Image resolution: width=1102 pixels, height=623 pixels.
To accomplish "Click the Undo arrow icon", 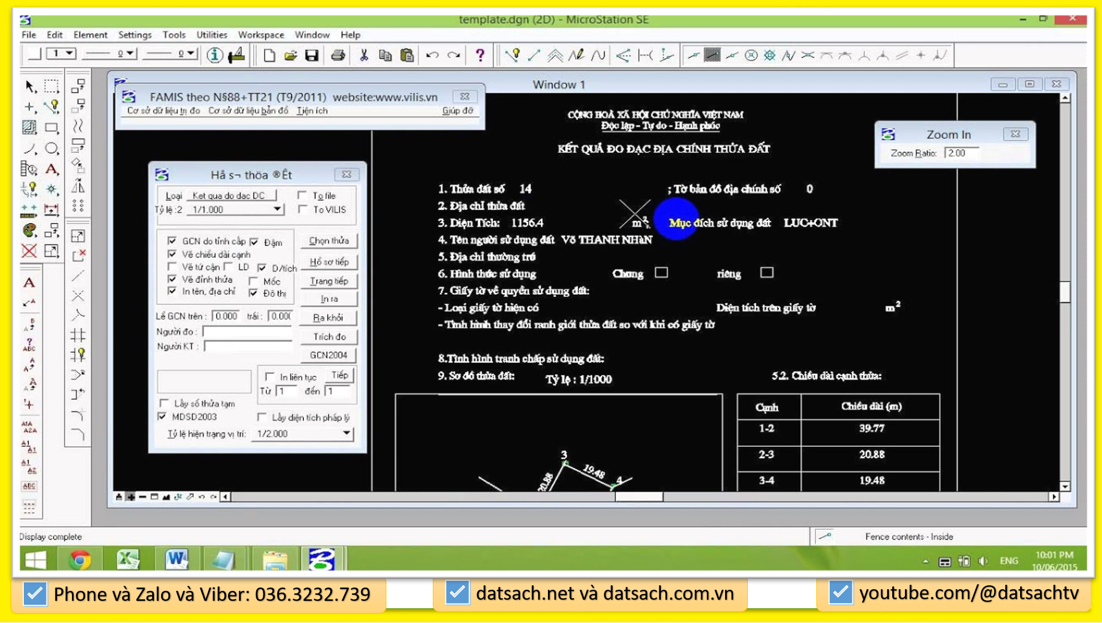I will [432, 55].
